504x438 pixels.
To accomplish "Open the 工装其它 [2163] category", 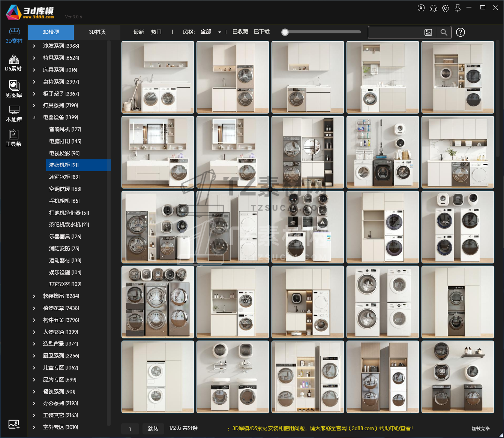I will click(61, 415).
